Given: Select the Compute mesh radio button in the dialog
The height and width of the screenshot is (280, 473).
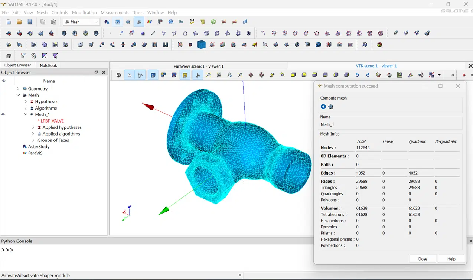Looking at the screenshot, I should click(x=323, y=107).
